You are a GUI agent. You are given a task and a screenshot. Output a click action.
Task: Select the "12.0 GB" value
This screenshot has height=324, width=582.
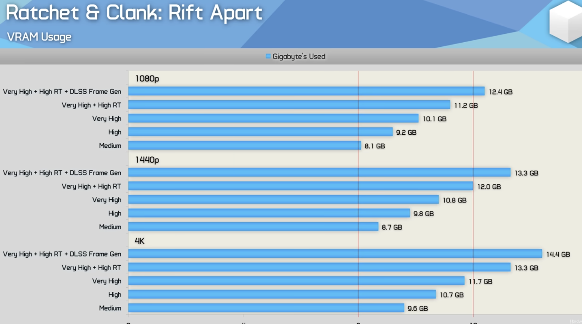click(489, 187)
